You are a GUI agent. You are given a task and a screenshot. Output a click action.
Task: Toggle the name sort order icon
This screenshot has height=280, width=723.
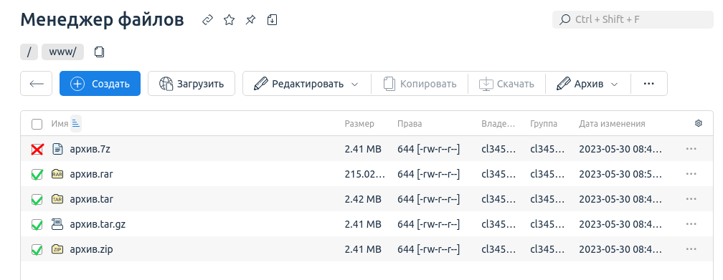click(76, 123)
